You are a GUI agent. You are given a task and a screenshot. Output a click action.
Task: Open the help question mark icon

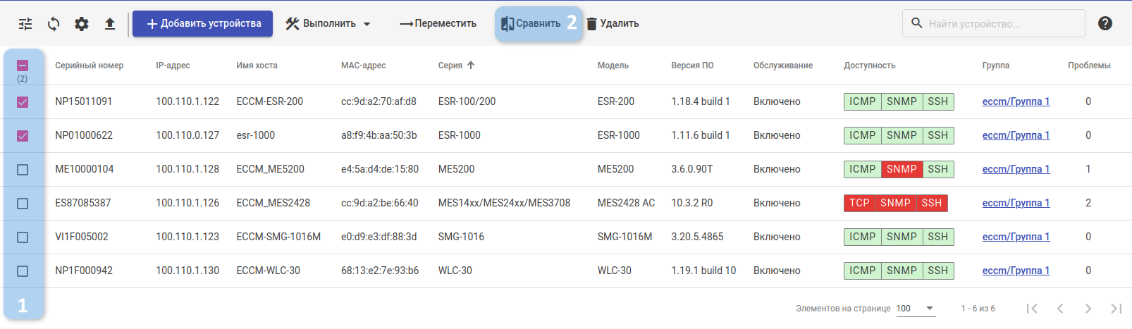1105,23
